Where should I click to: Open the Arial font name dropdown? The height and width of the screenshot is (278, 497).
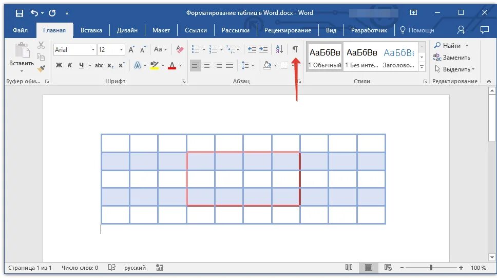pyautogui.click(x=93, y=49)
